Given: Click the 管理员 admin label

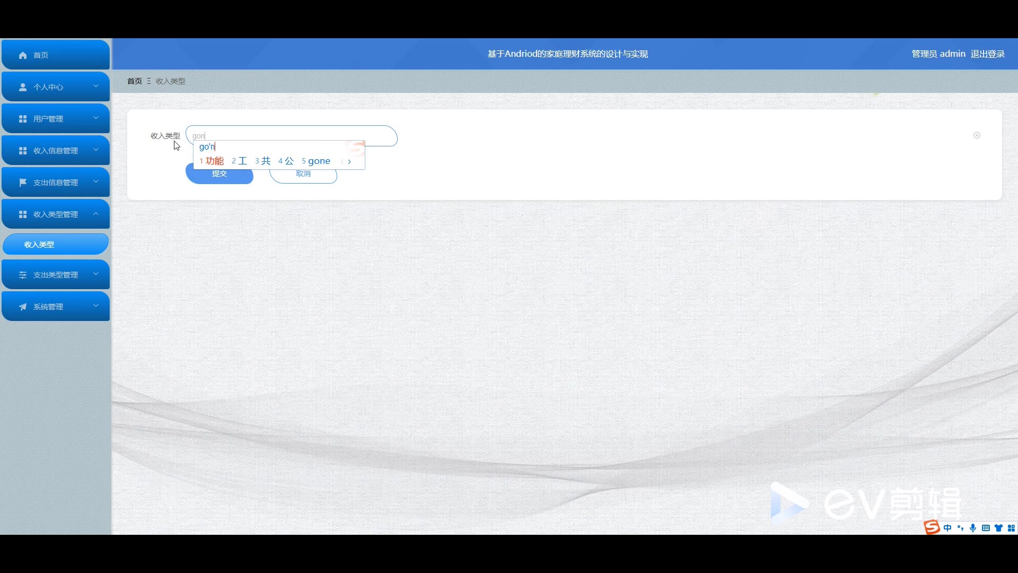Looking at the screenshot, I should (938, 54).
